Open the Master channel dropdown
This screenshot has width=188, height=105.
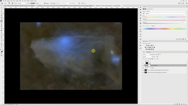(x=165, y=14)
